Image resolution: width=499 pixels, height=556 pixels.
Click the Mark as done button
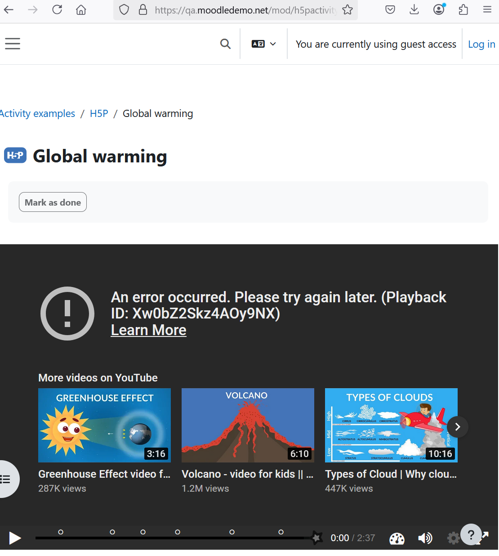pos(53,202)
